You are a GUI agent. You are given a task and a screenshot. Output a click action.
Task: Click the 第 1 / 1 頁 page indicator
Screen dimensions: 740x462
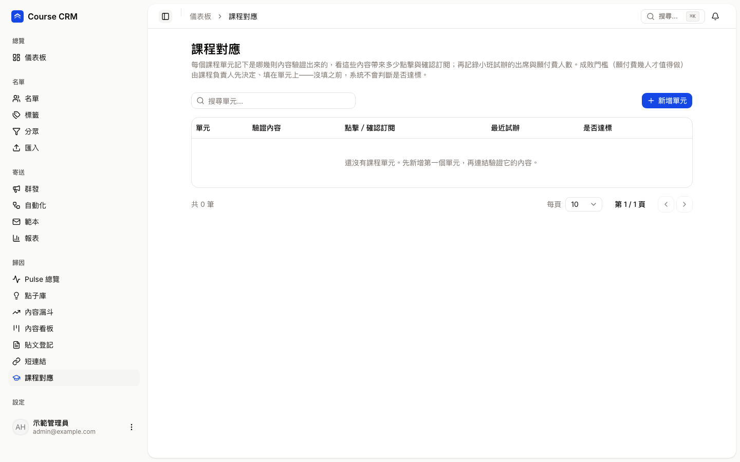coord(630,204)
